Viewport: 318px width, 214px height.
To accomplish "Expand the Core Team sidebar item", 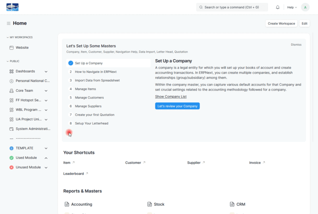I will (46, 91).
